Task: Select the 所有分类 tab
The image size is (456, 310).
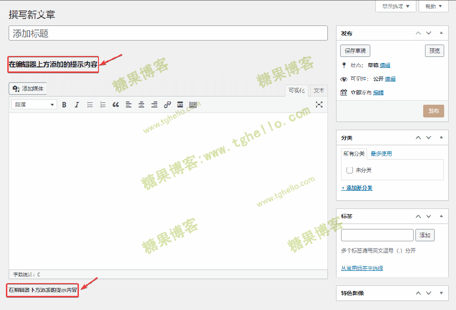Action: (354, 153)
